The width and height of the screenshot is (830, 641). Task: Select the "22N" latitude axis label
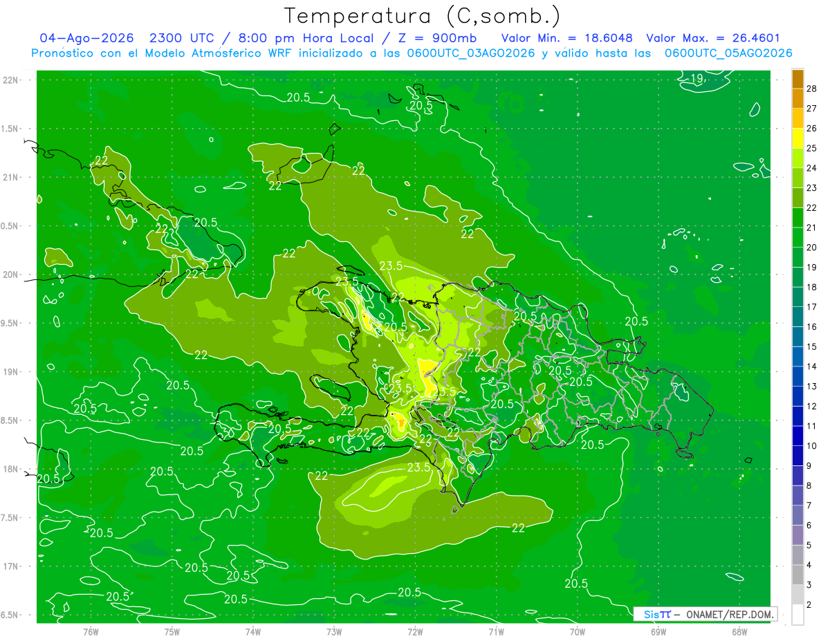[10, 80]
